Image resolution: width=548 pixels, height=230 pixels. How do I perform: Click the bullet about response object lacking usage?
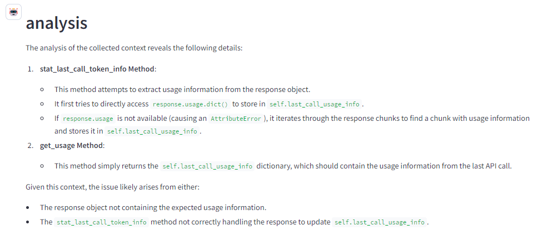[153, 207]
